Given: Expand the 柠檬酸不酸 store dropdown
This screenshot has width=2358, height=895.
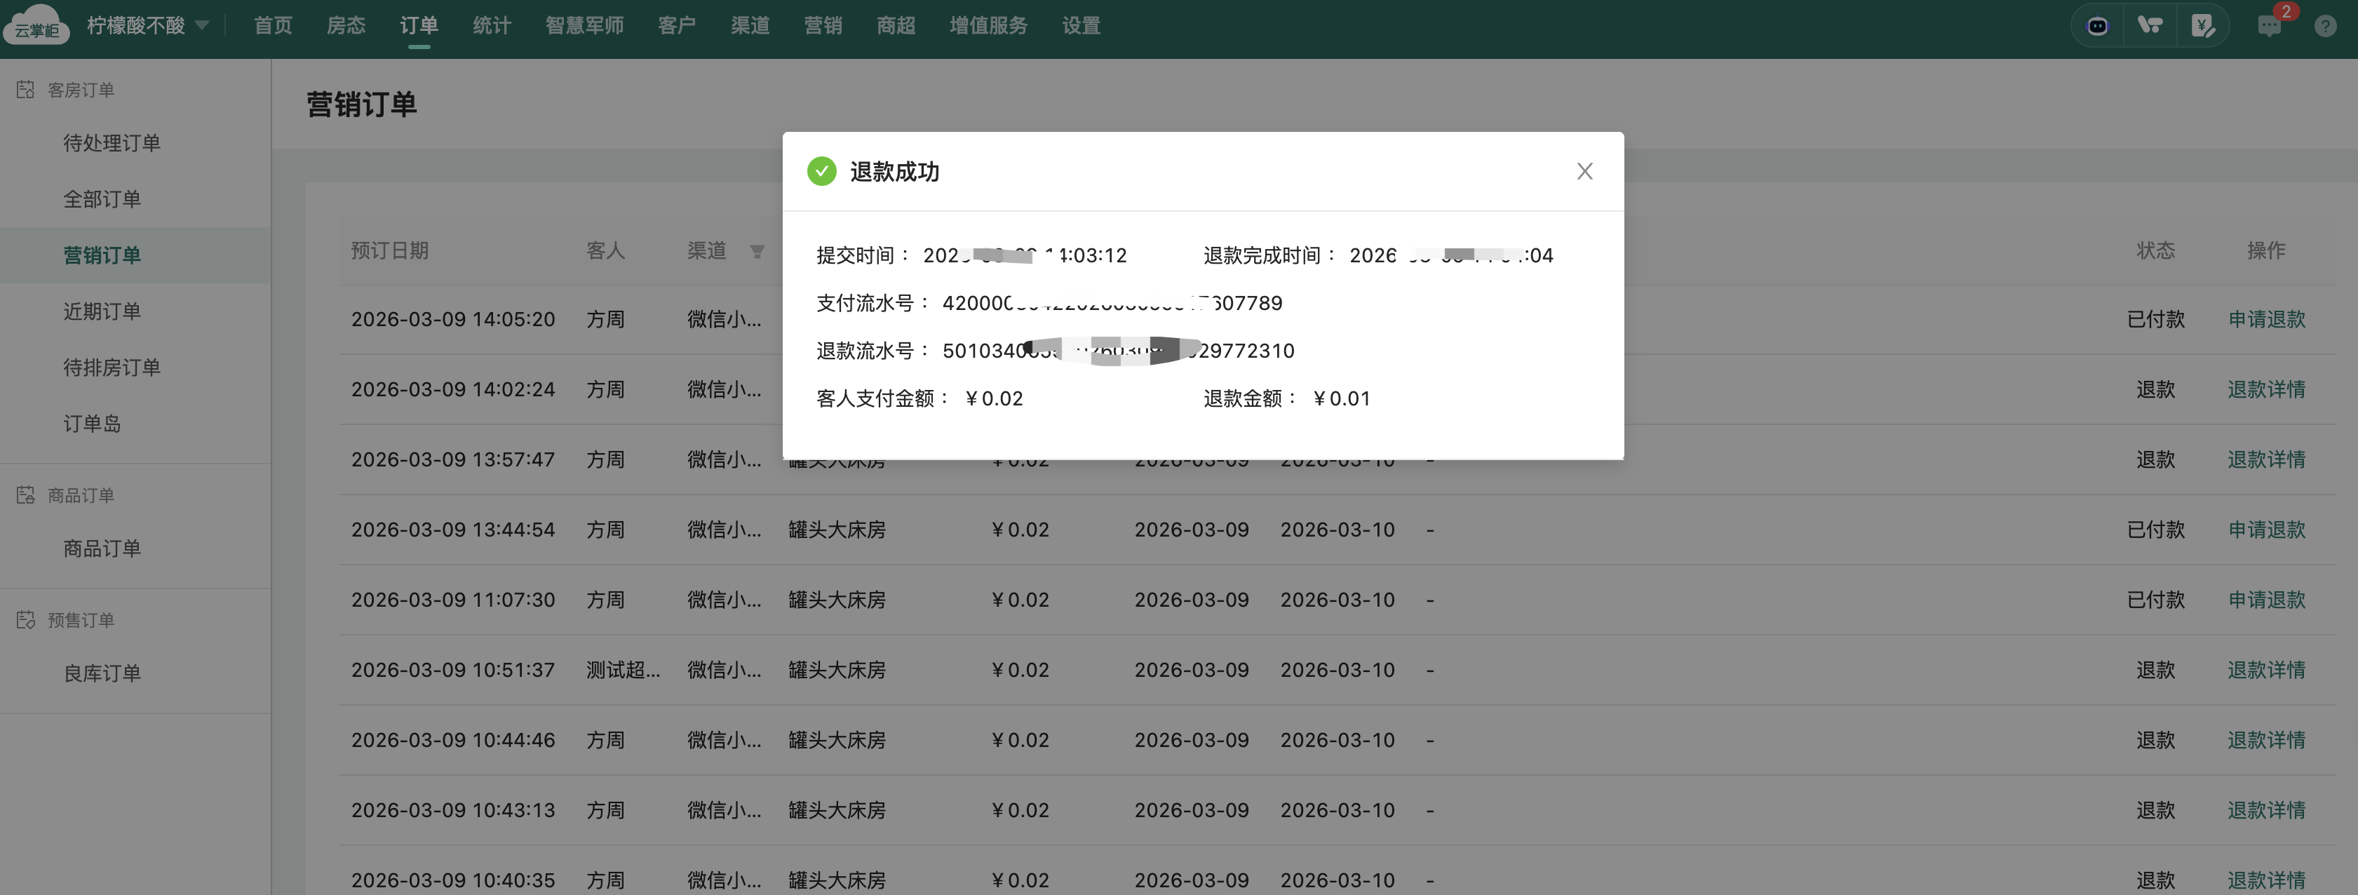Looking at the screenshot, I should point(202,26).
